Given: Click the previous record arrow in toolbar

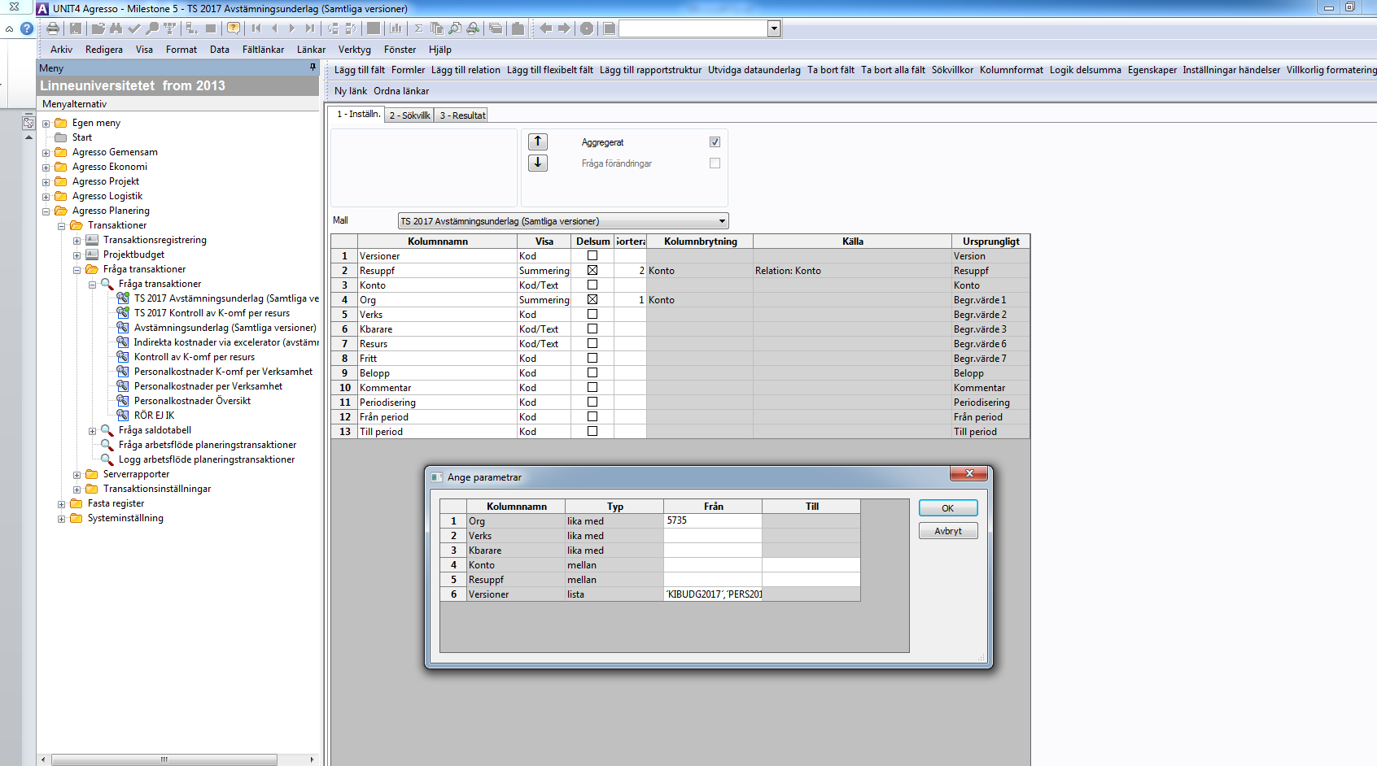Looking at the screenshot, I should 274,28.
